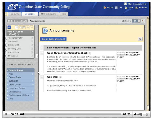Adjust the video volume level bars
The width and height of the screenshot is (152, 119).
coord(139,114)
